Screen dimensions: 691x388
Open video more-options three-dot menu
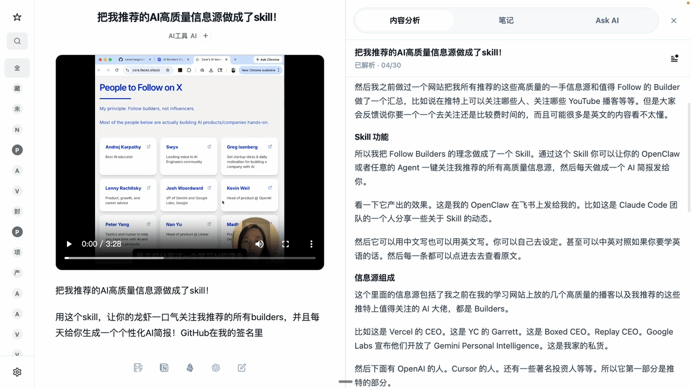(311, 244)
